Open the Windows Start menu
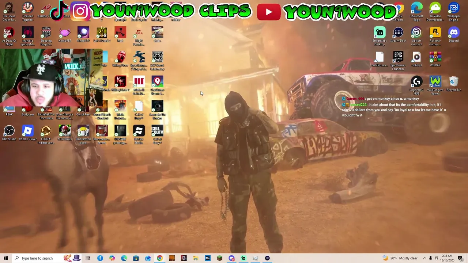 [6, 258]
